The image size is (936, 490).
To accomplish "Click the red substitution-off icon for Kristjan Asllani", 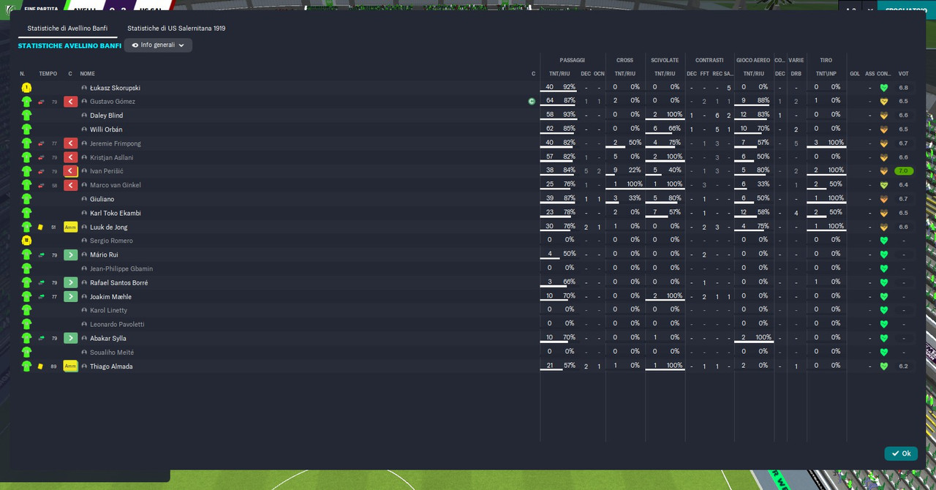I will click(x=70, y=157).
